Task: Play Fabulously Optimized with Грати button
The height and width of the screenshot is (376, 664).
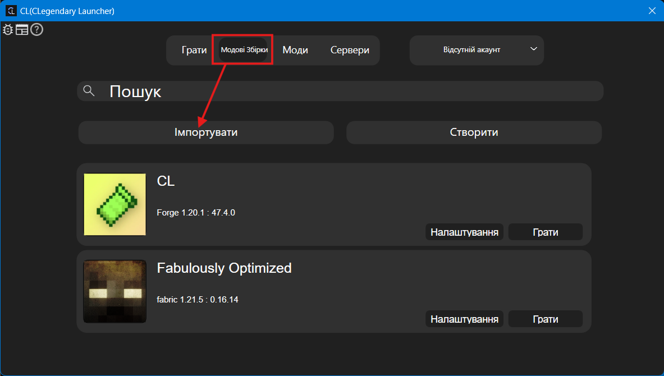Action: pyautogui.click(x=545, y=319)
